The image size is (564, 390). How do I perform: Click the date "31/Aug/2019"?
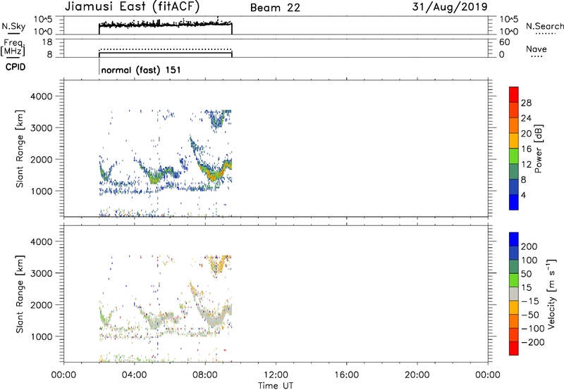pyautogui.click(x=450, y=7)
